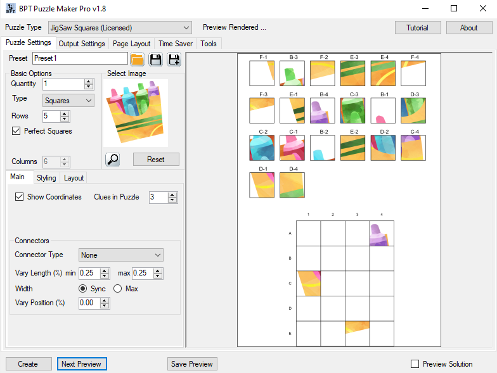Click the save-as-new preset icon
This screenshot has width=497, height=373.
click(174, 59)
